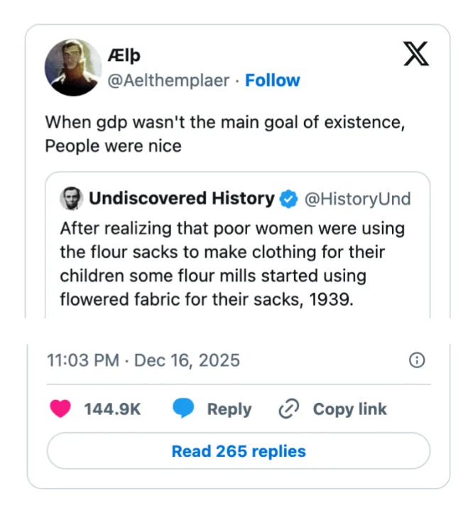Viewport: 473px width, 508px height.
Task: Click the heart like icon
Action: click(60, 409)
